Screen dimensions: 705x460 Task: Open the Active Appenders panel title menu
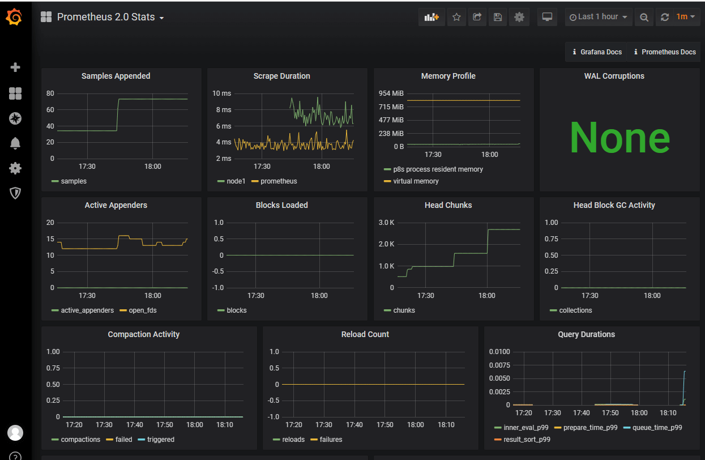(x=116, y=205)
